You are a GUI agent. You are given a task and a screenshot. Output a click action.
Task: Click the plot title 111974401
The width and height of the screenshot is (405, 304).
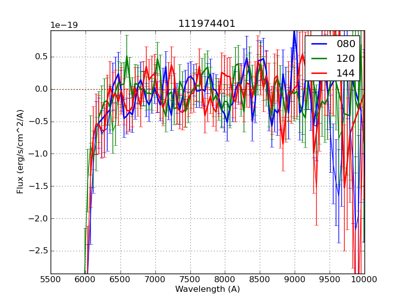(207, 24)
